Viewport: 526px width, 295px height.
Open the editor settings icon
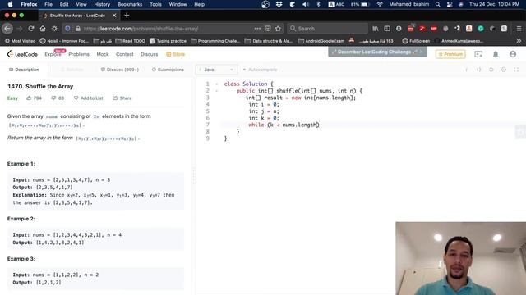504,70
